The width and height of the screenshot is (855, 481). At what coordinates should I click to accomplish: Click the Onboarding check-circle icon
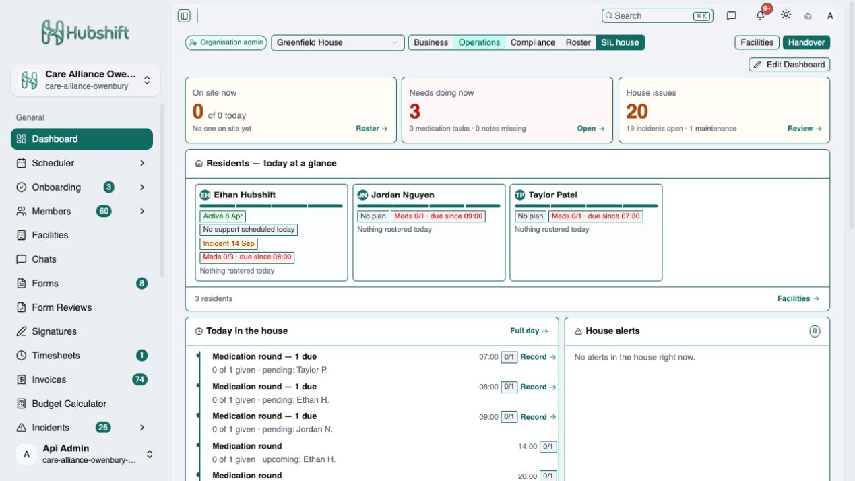(x=21, y=187)
